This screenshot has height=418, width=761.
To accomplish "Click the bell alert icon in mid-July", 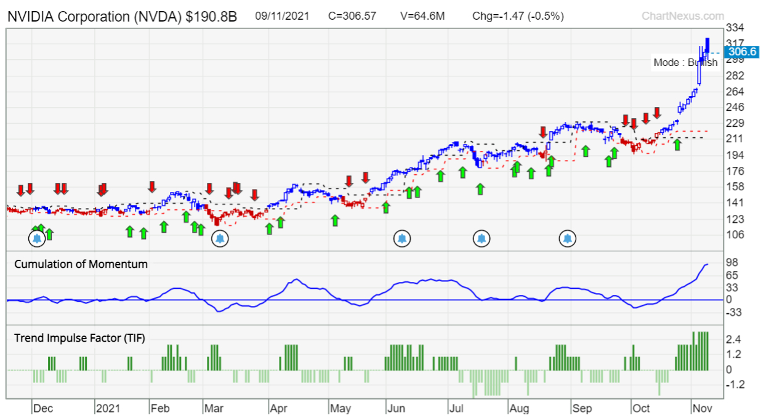I will tap(481, 238).
